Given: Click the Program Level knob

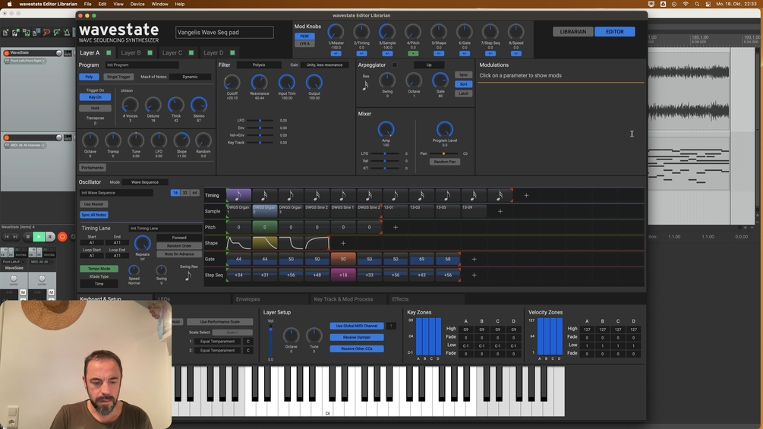Looking at the screenshot, I should pyautogui.click(x=444, y=129).
